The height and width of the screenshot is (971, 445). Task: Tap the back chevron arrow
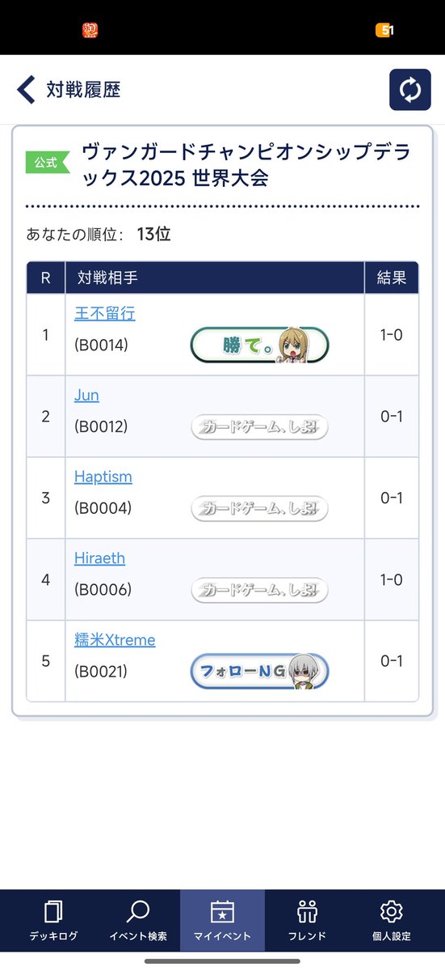pos(26,90)
